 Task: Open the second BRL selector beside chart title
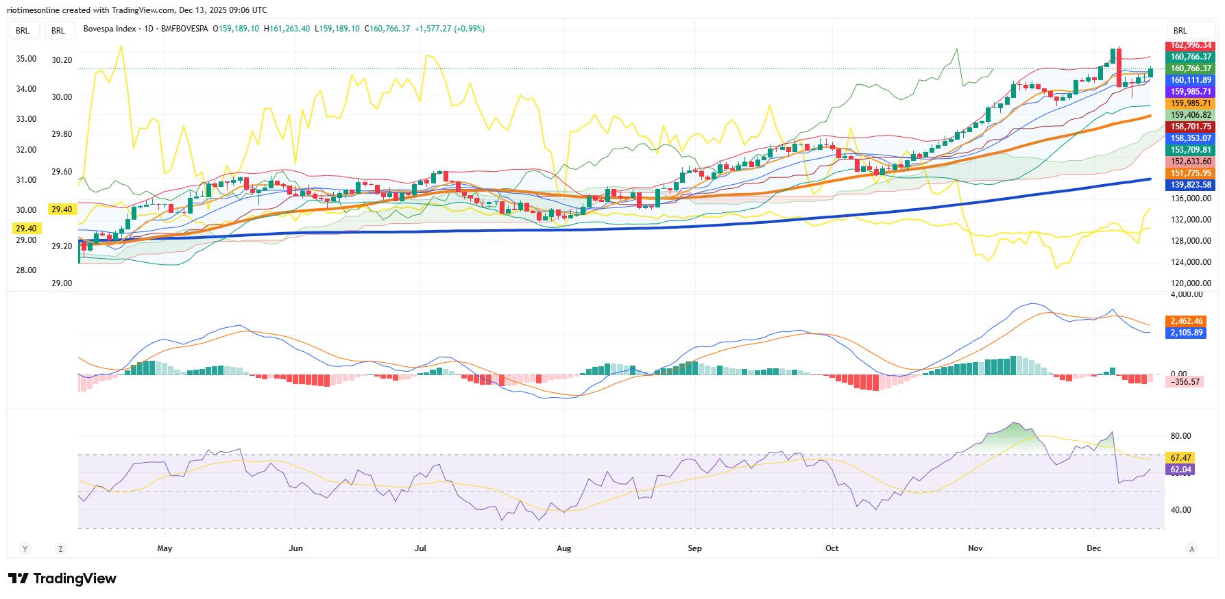[58, 30]
